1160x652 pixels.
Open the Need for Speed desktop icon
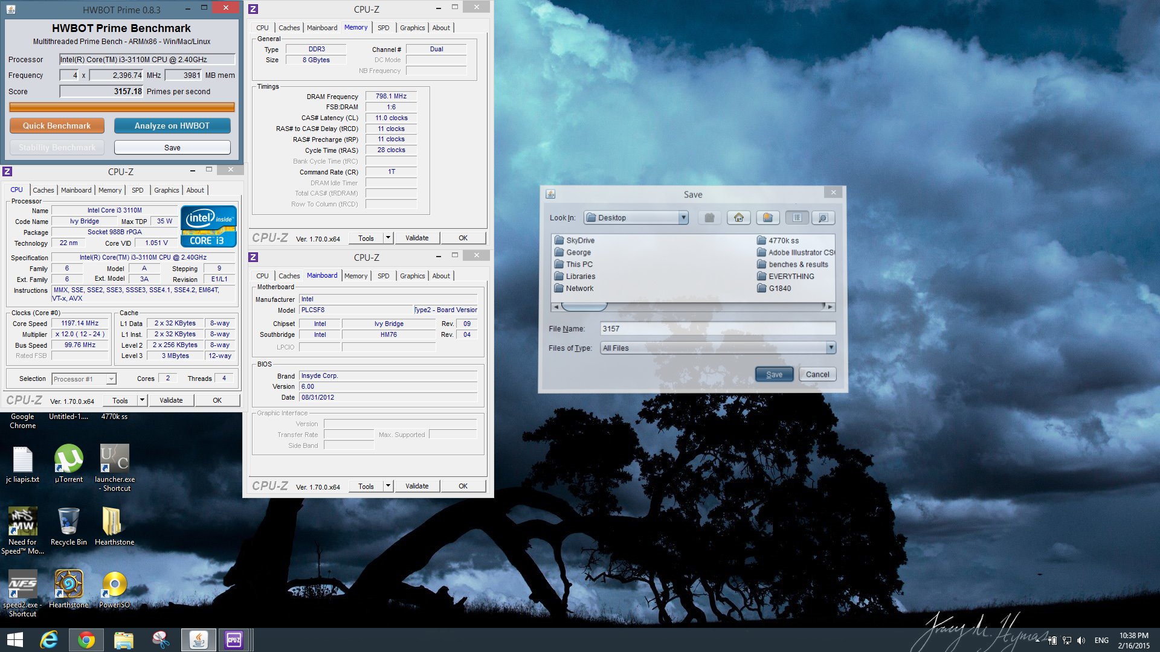click(x=22, y=531)
